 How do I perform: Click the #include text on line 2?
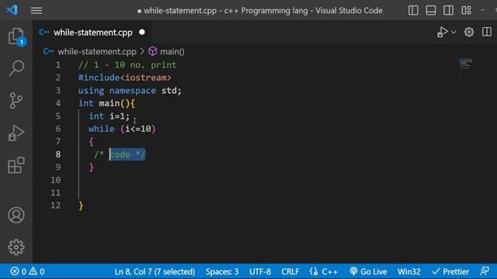click(x=99, y=77)
